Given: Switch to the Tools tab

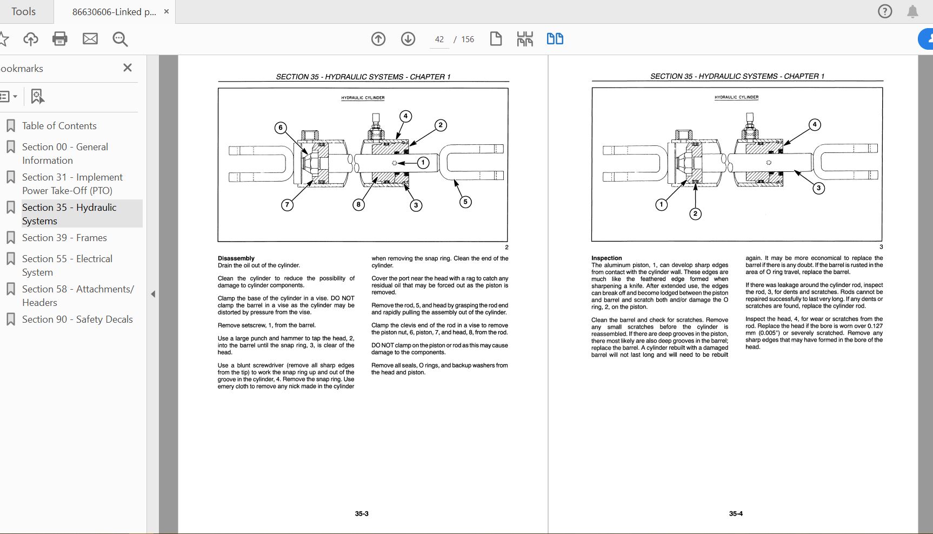Looking at the screenshot, I should click(x=23, y=11).
